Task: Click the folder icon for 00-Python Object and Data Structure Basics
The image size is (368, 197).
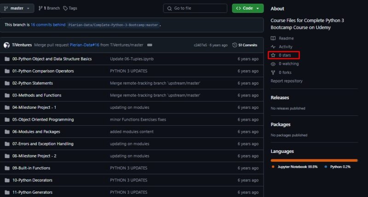Action: [7, 59]
